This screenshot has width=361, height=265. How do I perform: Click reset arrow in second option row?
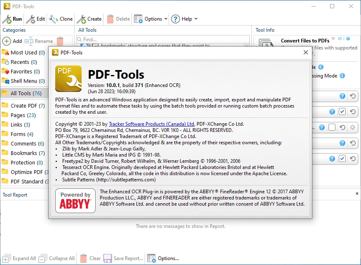click(353, 112)
